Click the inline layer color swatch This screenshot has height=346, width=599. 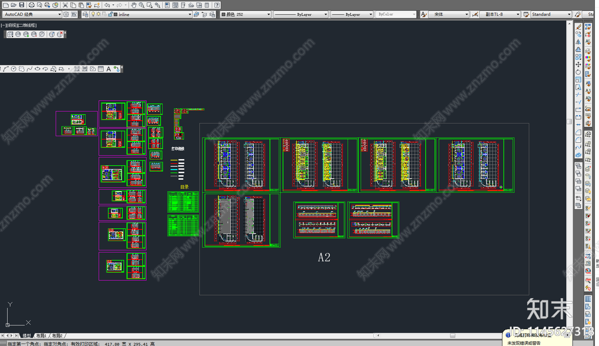pos(116,15)
